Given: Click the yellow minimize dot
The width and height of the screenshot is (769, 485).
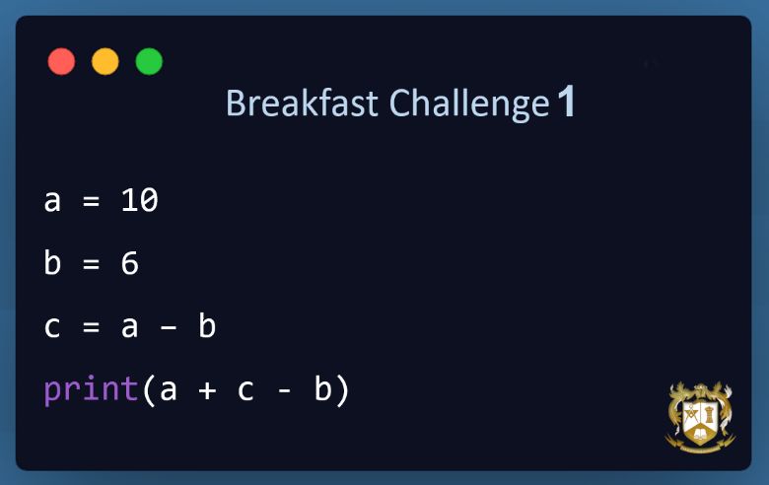Looking at the screenshot, I should pos(105,61).
